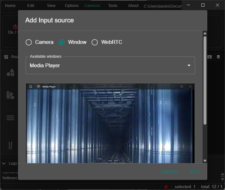This screenshot has width=225, height=190.
Task: Open the View menu
Action: click(51, 6)
